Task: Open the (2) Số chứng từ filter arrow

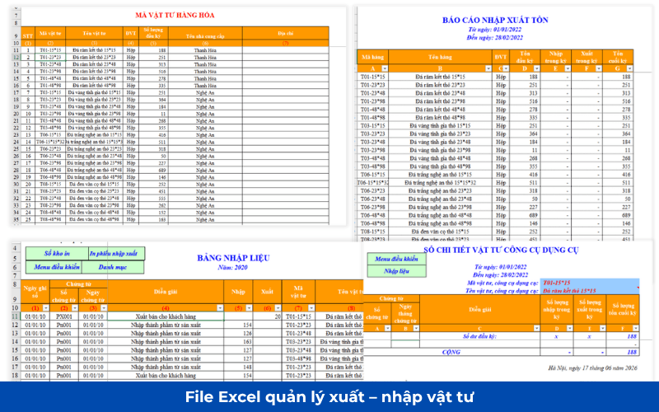Action: point(74,308)
